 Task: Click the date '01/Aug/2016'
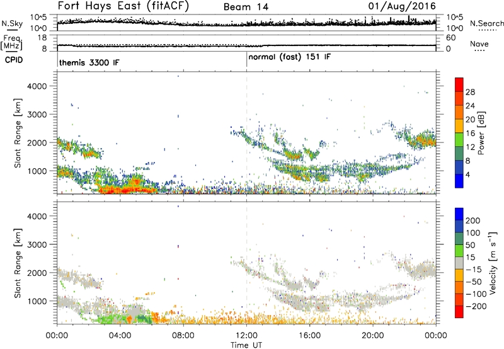point(402,6)
